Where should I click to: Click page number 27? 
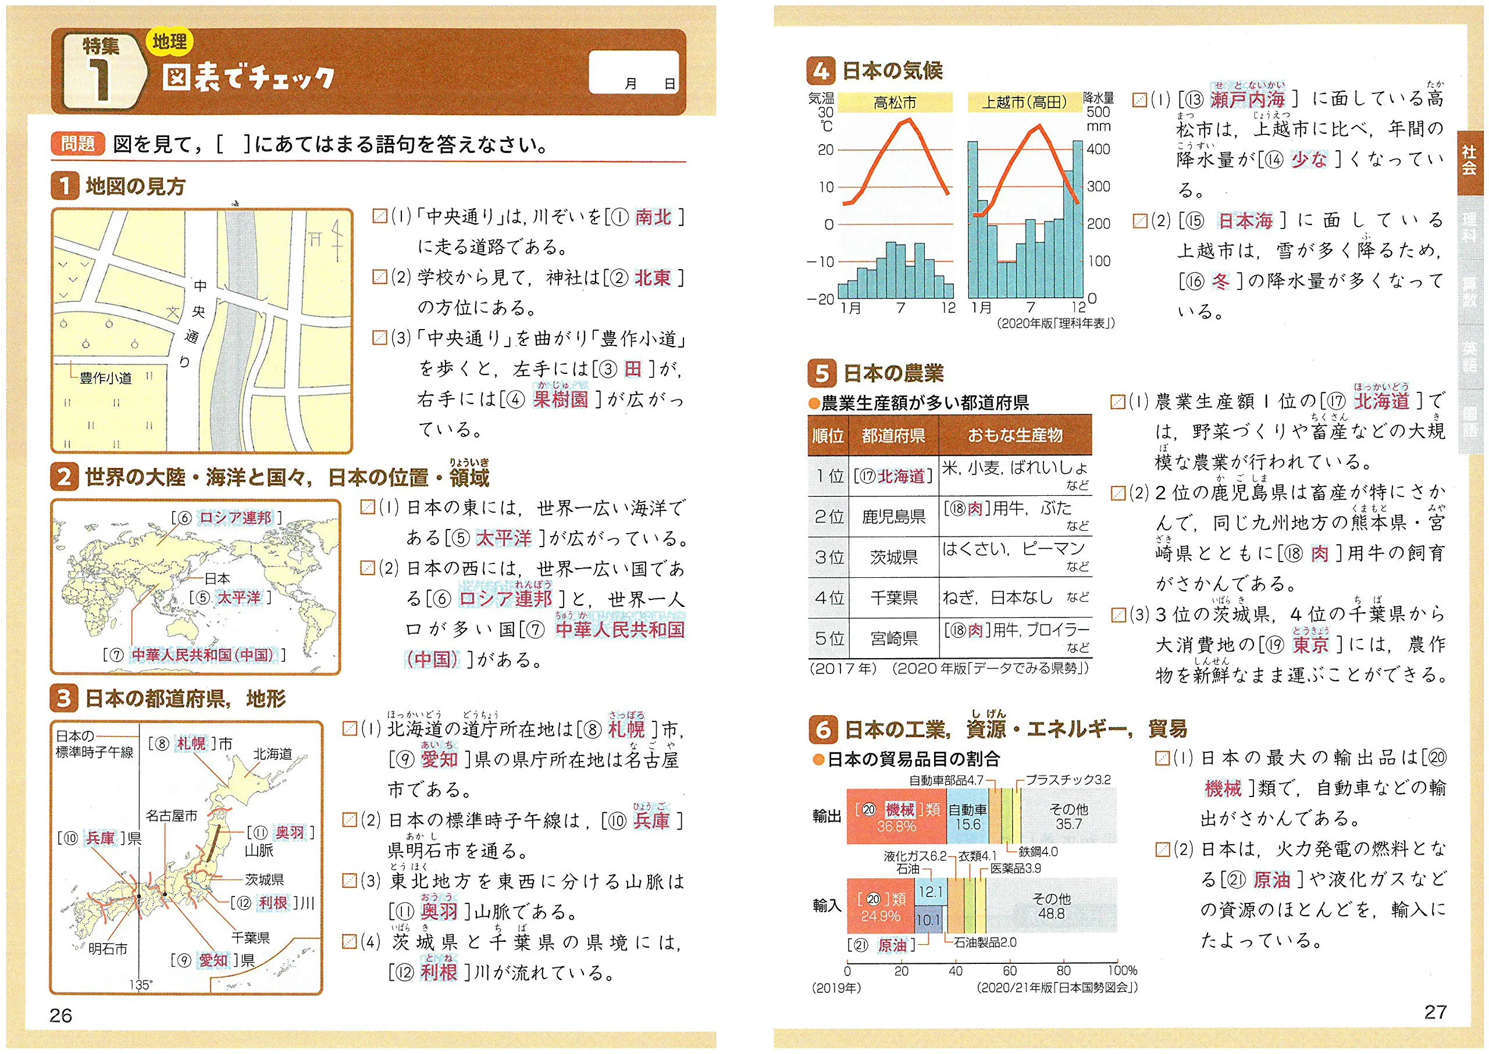coord(1435,1012)
